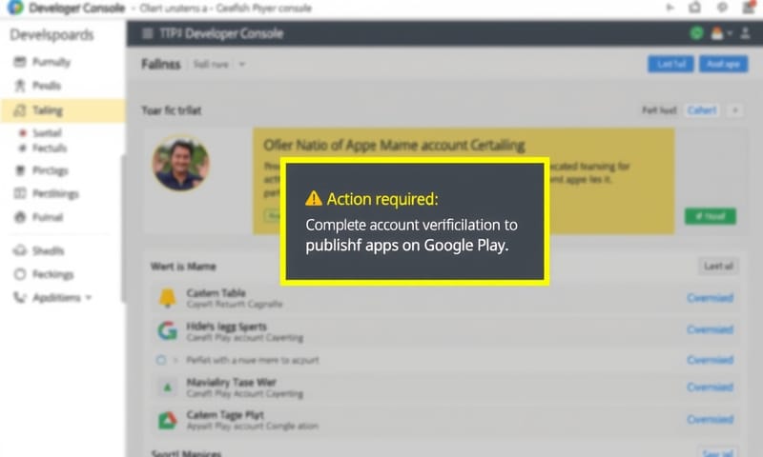The height and width of the screenshot is (457, 763).
Task: Click the Developer Console logo in the title bar
Action: [x=15, y=8]
